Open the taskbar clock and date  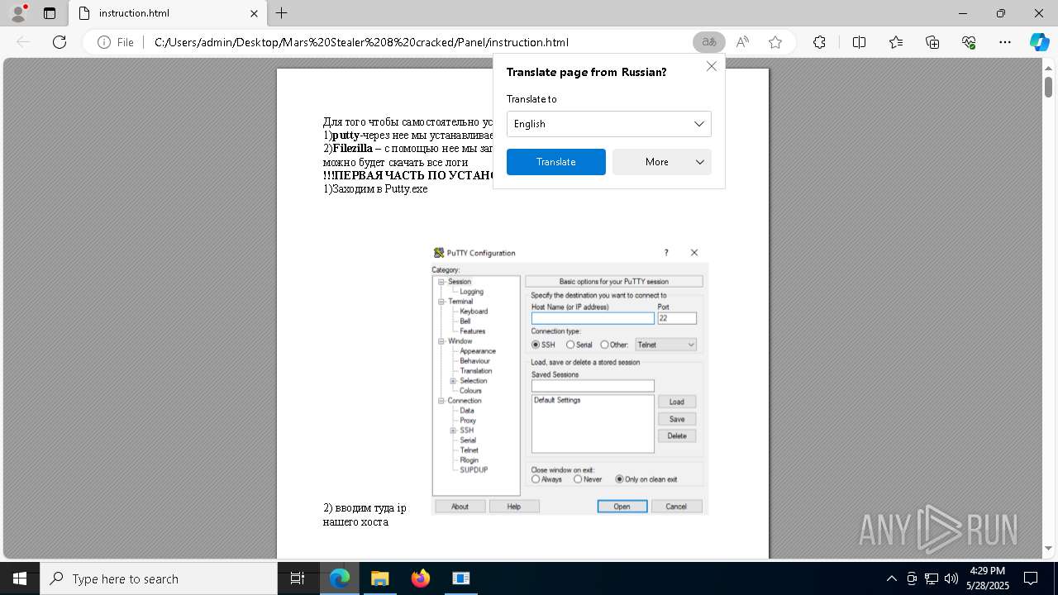coord(987,578)
